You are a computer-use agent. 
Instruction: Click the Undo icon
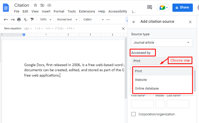6,19
